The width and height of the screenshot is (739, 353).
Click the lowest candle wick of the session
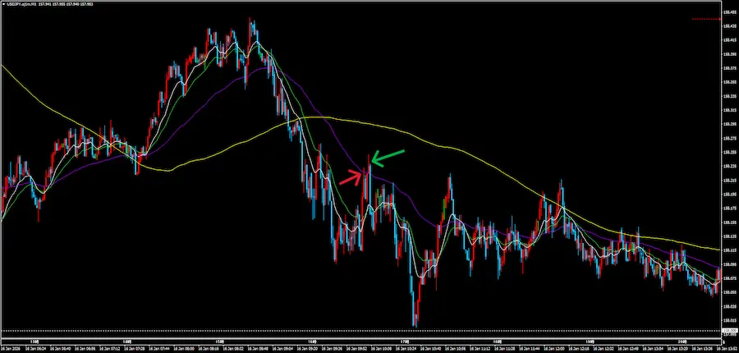pyautogui.click(x=415, y=325)
